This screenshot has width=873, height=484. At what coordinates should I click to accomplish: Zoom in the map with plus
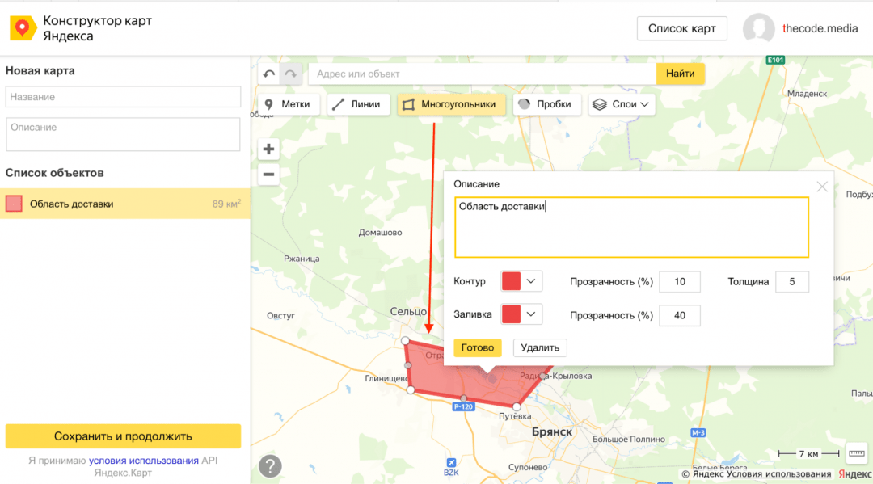point(269,149)
